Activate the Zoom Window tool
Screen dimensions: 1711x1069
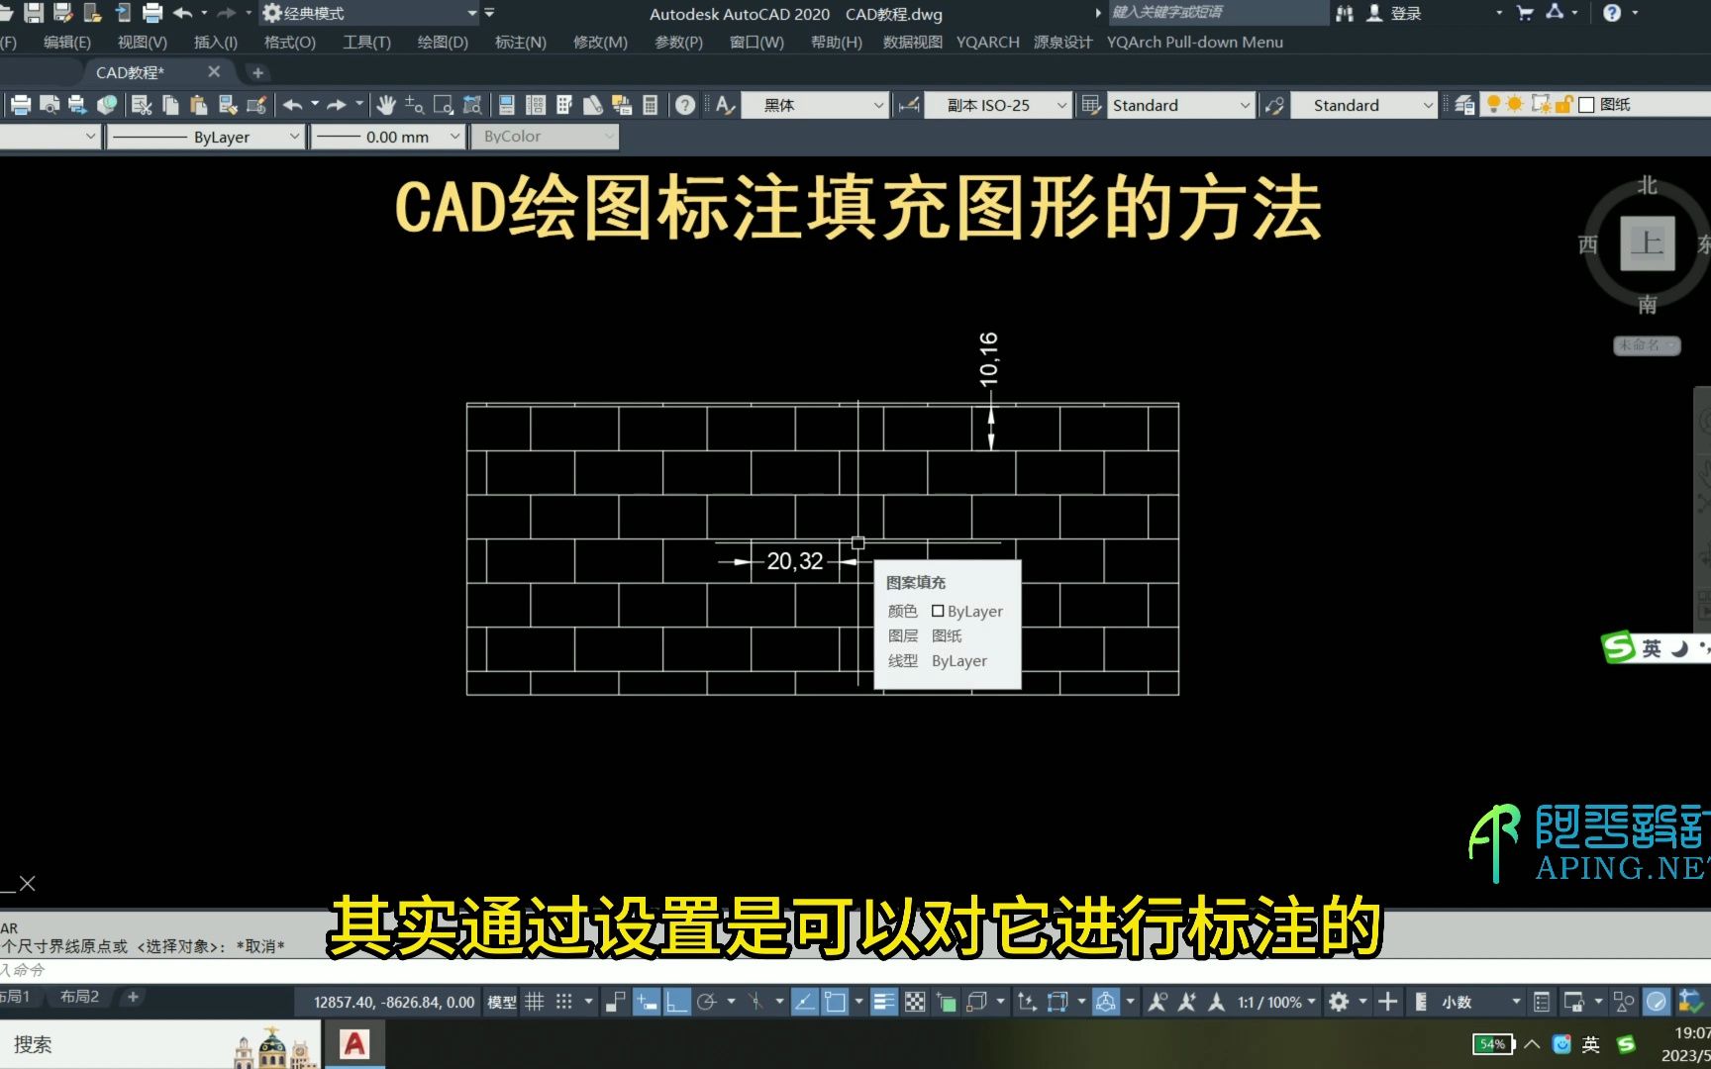click(x=444, y=104)
